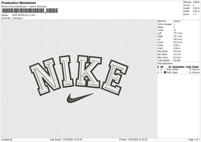Click the Colors value 2
This screenshot has width=201, height=142.
coord(194,5)
